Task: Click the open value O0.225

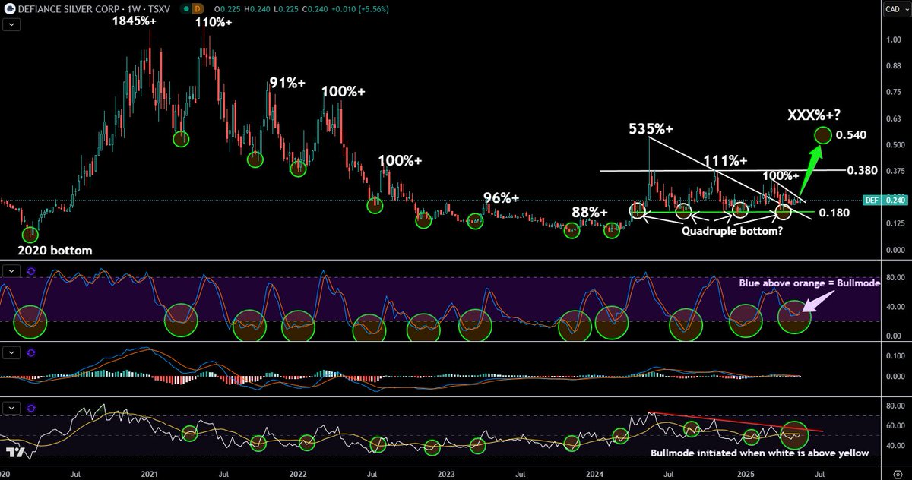Action: 229,8
